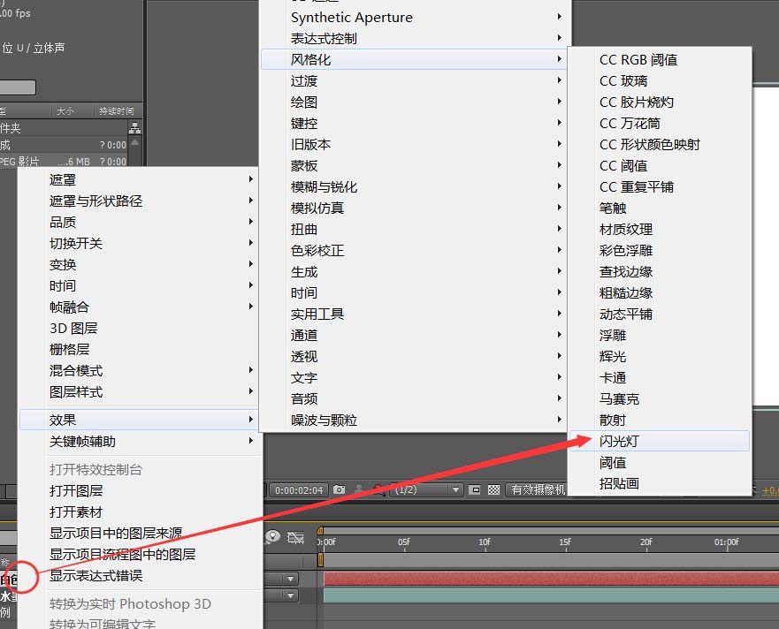
Task: Click the flowchart view icon in the Project panel
Action: (134, 130)
